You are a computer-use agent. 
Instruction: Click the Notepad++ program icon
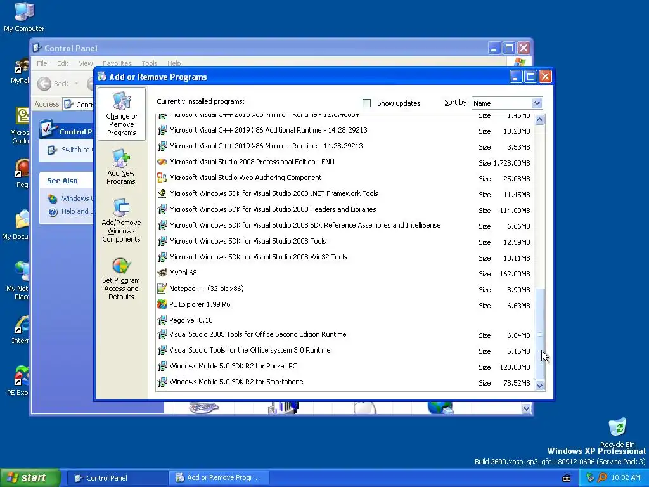click(162, 289)
